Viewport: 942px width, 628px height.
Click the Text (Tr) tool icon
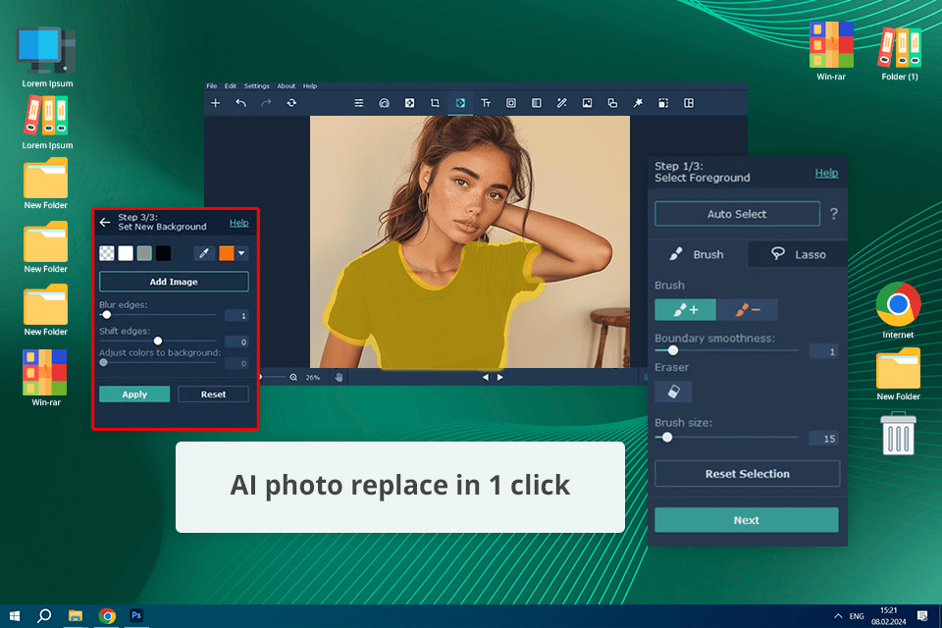[x=486, y=103]
